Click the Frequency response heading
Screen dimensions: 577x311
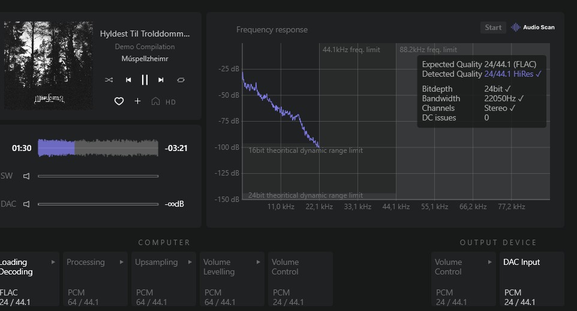pyautogui.click(x=272, y=30)
